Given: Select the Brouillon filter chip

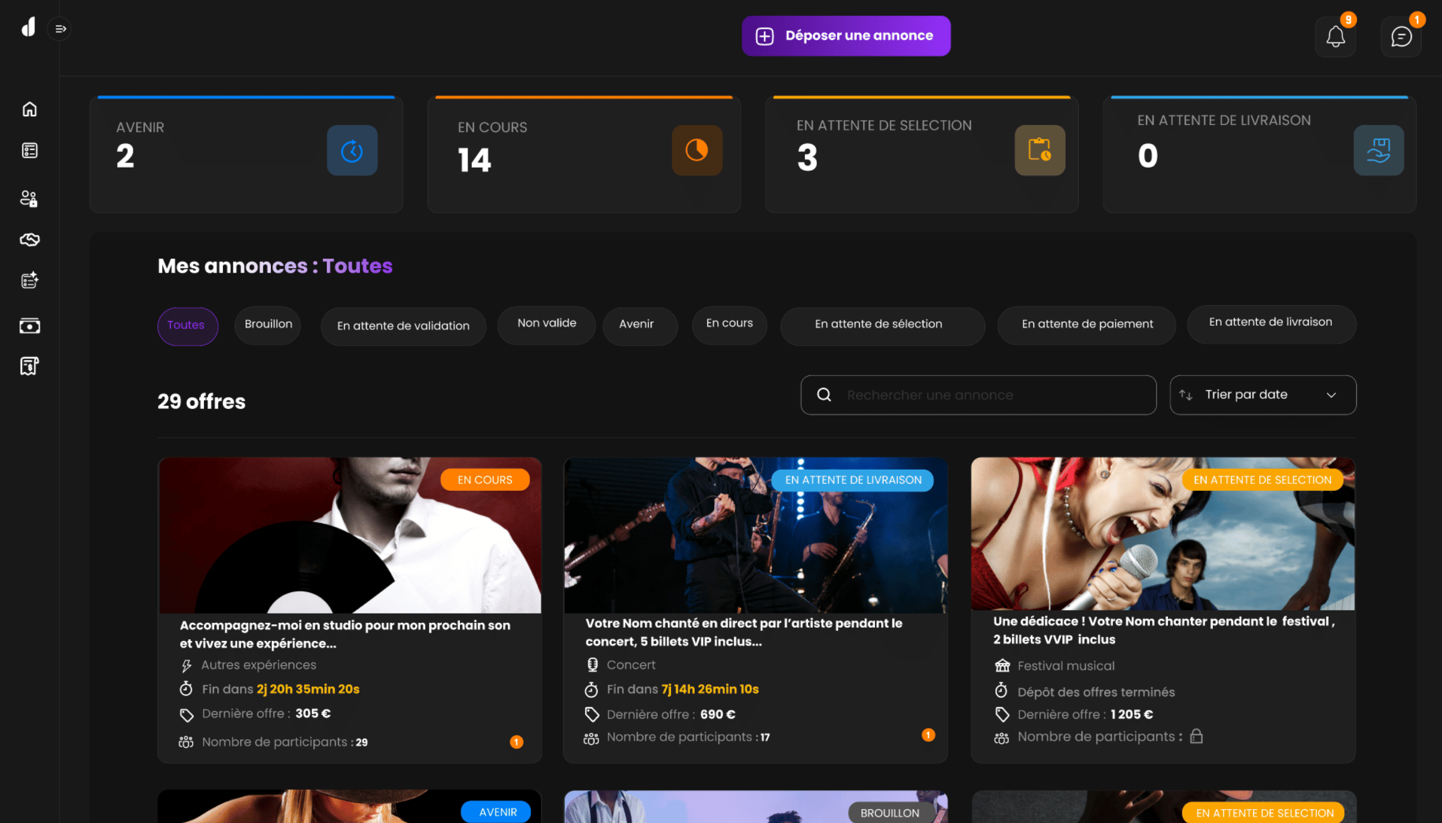Looking at the screenshot, I should [x=268, y=325].
